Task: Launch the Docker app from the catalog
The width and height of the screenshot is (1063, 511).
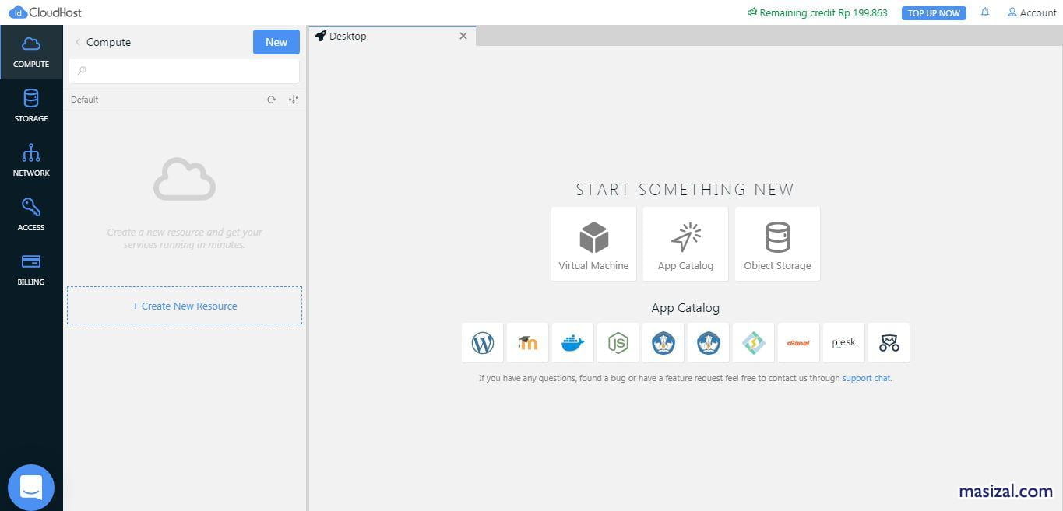Action: [572, 342]
